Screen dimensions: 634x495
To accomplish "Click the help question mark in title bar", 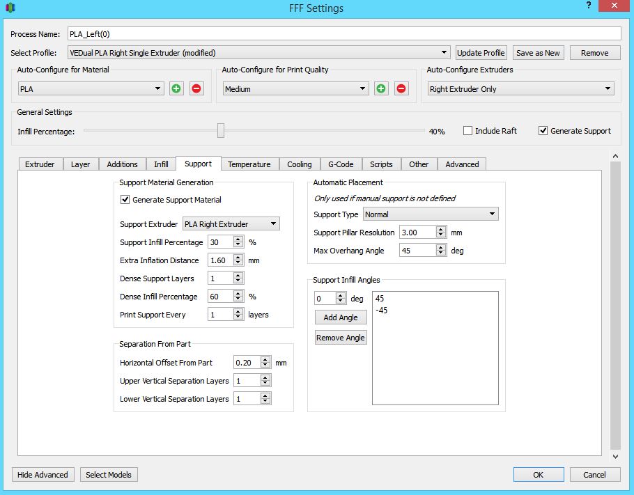I will point(589,6).
